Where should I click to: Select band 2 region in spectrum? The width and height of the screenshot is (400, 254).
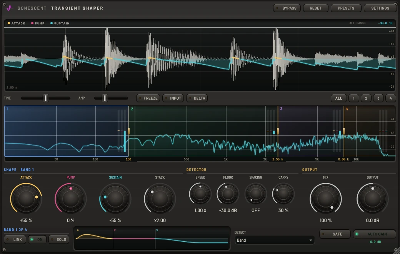click(203, 131)
